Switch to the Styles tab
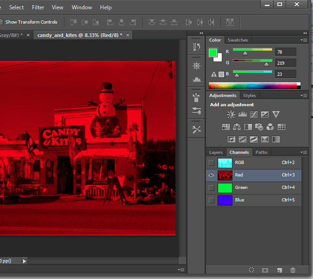The width and height of the screenshot is (313, 279). 249,96
